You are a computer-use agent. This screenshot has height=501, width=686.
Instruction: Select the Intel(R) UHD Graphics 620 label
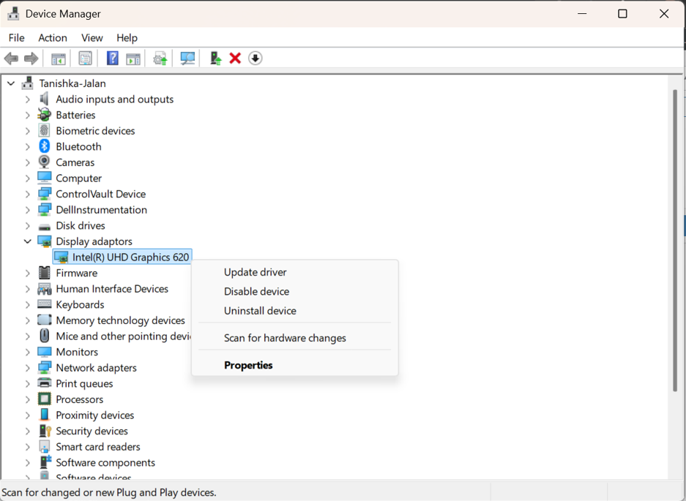pyautogui.click(x=131, y=257)
